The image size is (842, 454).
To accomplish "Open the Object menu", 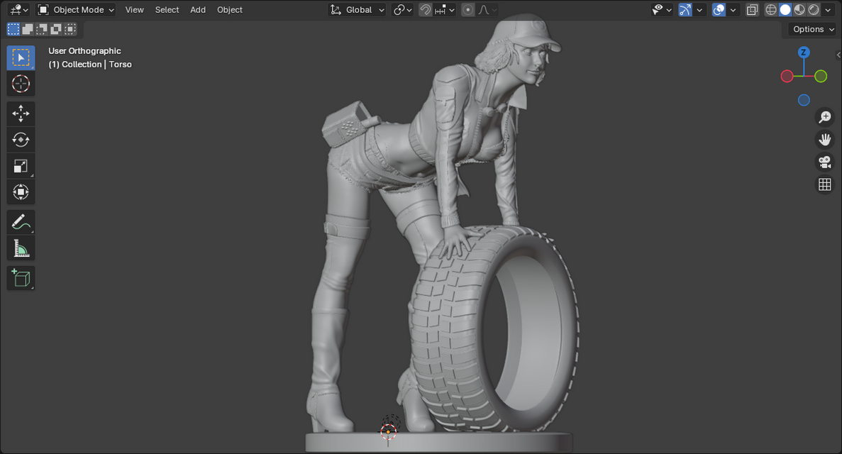I will [x=230, y=10].
